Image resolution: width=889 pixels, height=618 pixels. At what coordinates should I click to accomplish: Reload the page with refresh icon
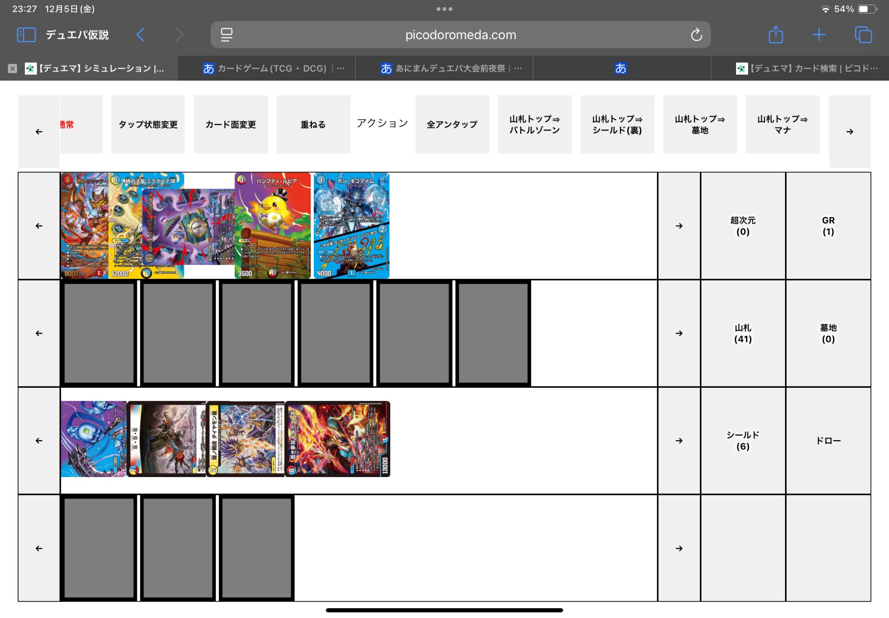[x=696, y=35]
